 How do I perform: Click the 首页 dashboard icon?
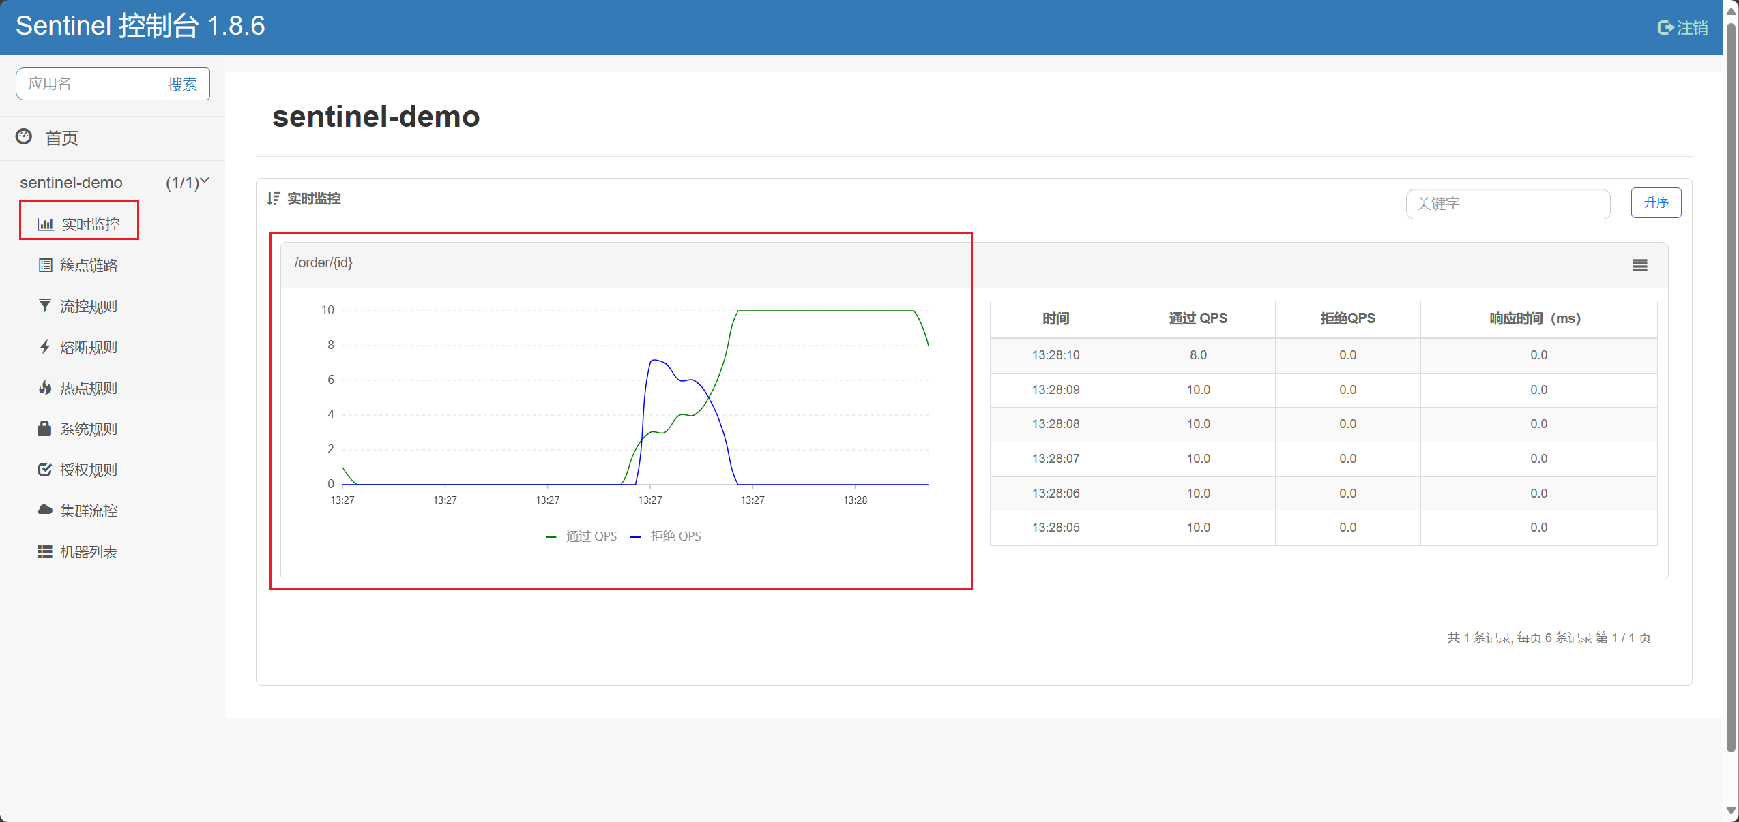point(24,137)
